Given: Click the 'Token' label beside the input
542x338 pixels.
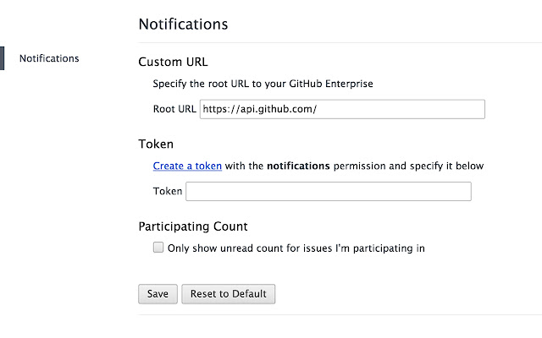Looking at the screenshot, I should (168, 192).
